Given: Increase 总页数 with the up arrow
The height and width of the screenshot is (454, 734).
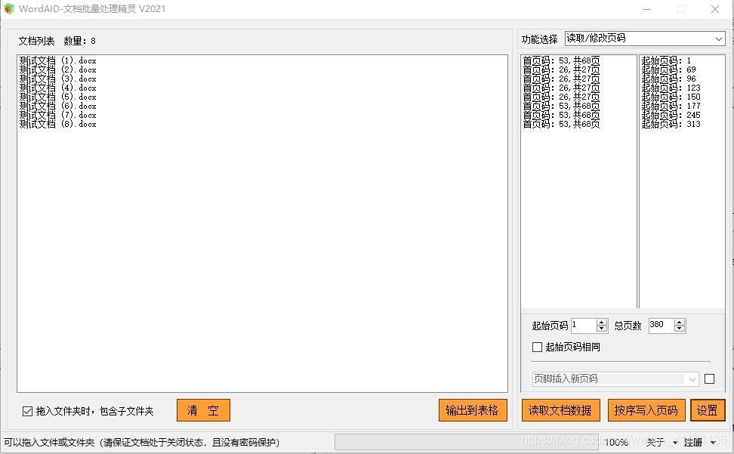Looking at the screenshot, I should pos(680,322).
